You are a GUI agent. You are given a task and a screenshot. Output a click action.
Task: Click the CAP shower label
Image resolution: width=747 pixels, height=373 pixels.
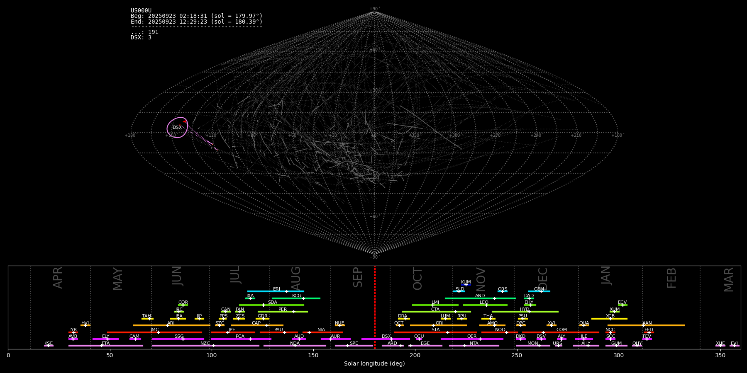(256, 323)
